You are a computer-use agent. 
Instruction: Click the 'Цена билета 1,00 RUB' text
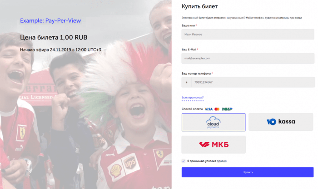pos(54,37)
